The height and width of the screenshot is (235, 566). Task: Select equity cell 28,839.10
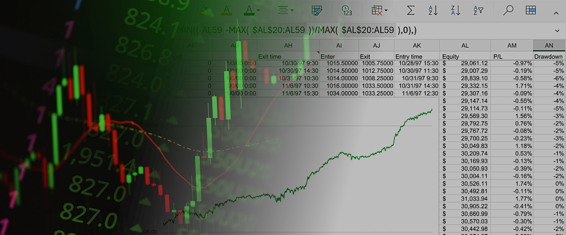(465, 78)
